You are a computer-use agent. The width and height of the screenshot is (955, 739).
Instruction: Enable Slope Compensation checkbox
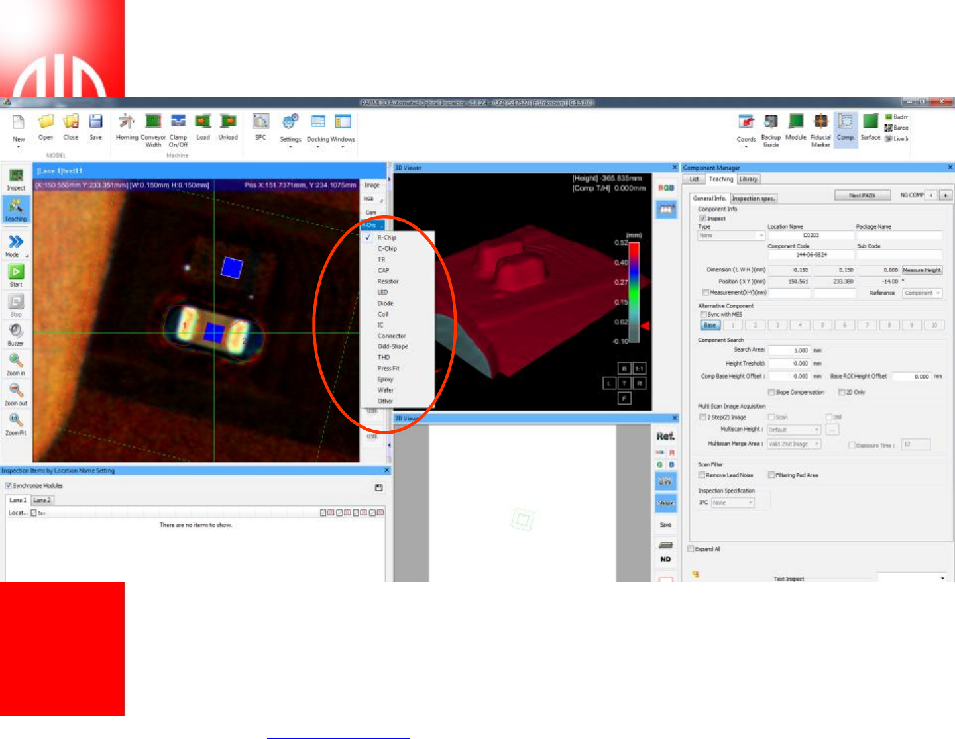tap(771, 392)
